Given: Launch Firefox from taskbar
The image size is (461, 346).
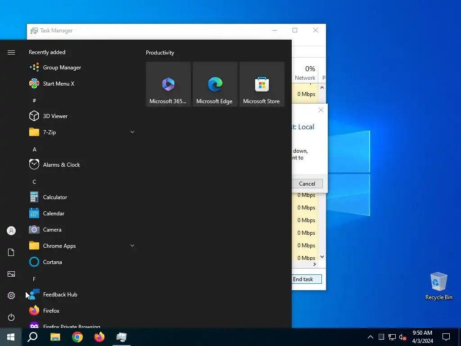Looking at the screenshot, I should click(x=99, y=337).
